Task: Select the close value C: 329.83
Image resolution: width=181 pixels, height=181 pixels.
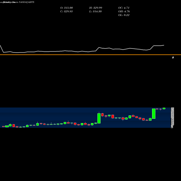Action: pos(66,12)
